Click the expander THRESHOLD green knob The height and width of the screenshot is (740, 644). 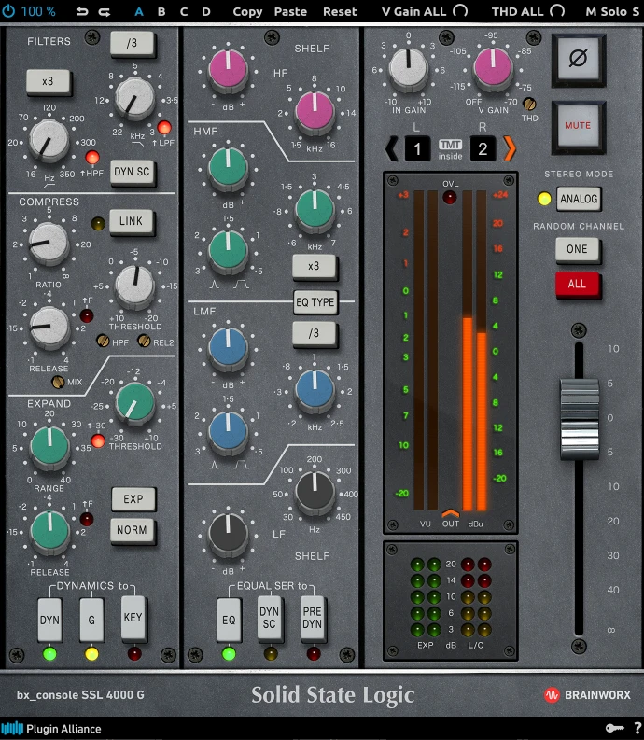coord(135,402)
